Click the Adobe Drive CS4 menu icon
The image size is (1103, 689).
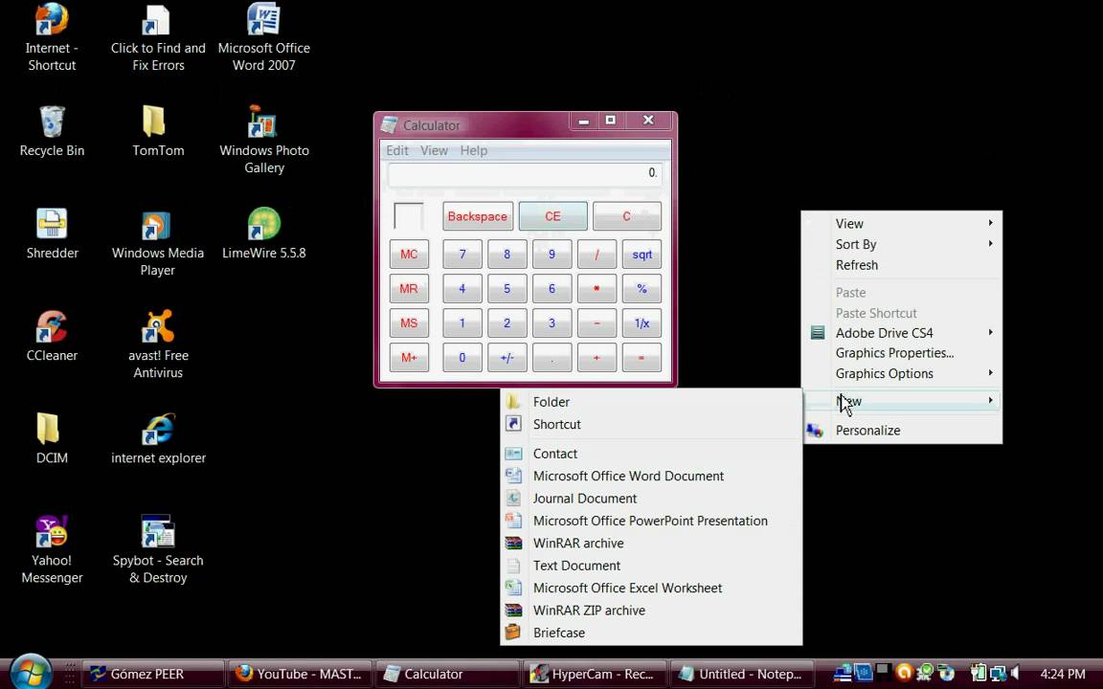coord(817,333)
